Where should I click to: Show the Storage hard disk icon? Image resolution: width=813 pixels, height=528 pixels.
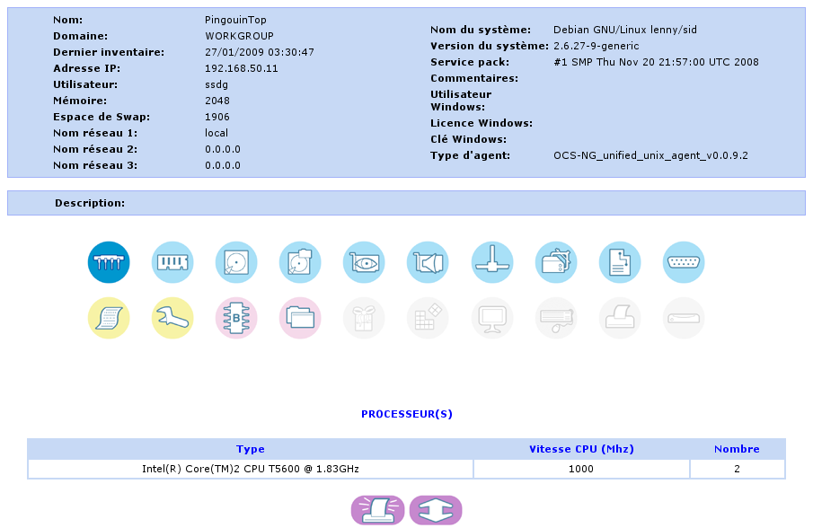coord(236,262)
